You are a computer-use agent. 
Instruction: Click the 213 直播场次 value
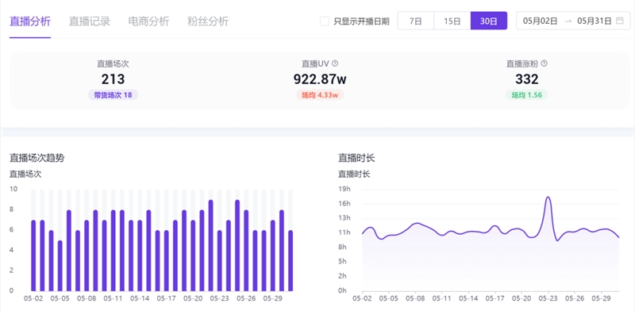click(x=113, y=79)
